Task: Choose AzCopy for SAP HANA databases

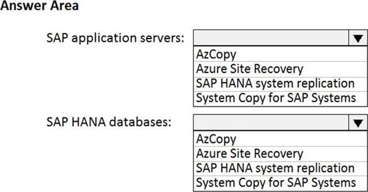Action: point(216,138)
